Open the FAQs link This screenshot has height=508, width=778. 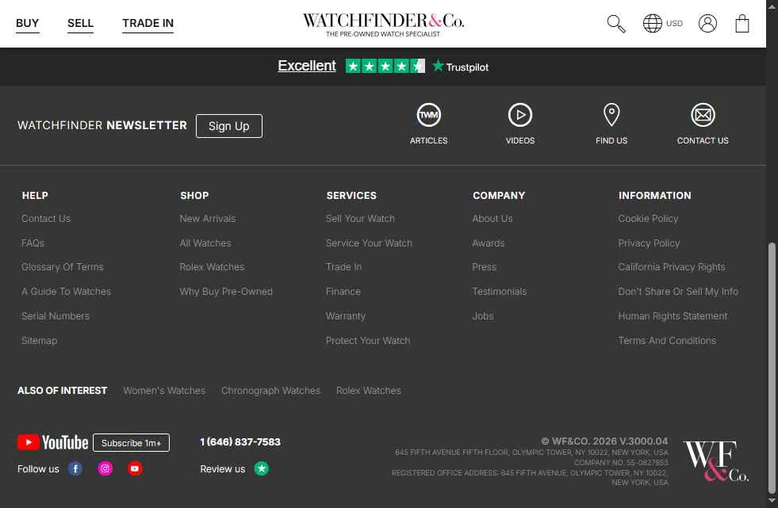coord(33,243)
